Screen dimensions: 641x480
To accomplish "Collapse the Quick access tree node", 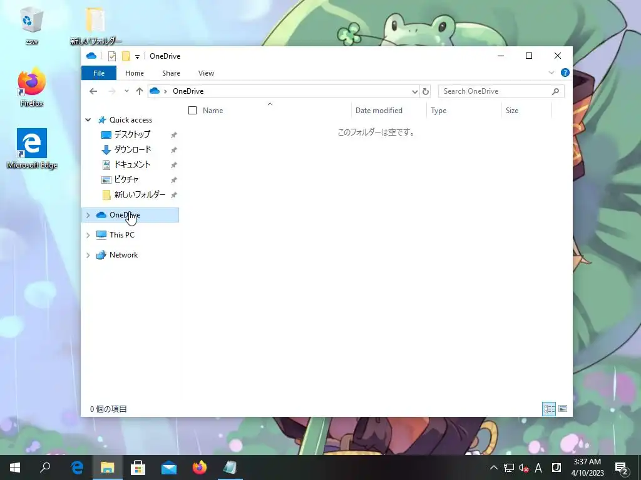I will point(88,120).
